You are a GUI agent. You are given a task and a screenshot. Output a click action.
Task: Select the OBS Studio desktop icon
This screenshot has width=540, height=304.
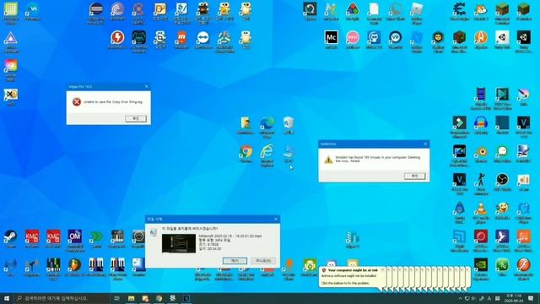coord(502,180)
